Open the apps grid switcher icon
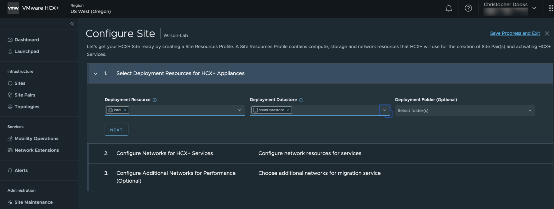554x209 pixels. click(551, 8)
